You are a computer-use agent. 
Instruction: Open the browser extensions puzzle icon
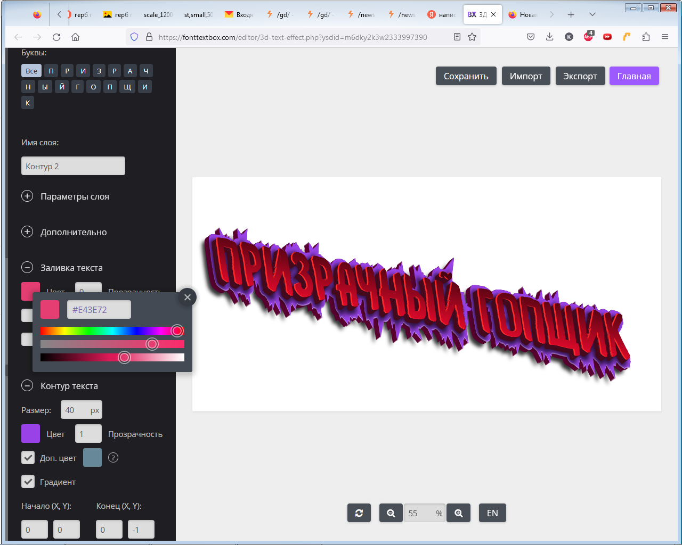pyautogui.click(x=646, y=37)
